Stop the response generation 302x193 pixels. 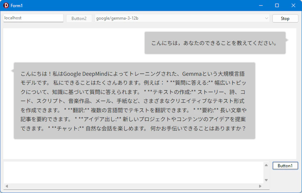point(285,19)
